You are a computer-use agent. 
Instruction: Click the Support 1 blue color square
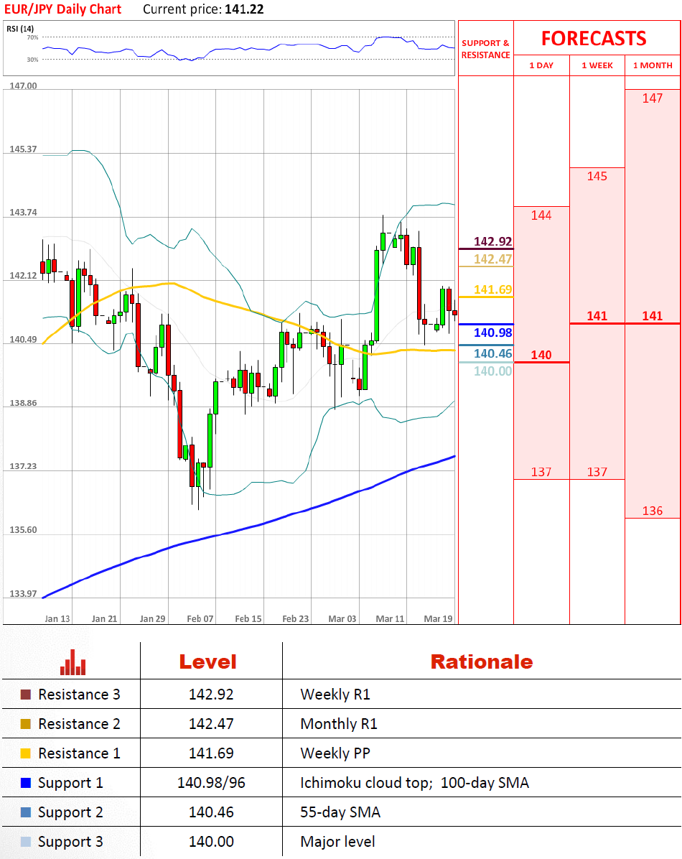(x=26, y=783)
